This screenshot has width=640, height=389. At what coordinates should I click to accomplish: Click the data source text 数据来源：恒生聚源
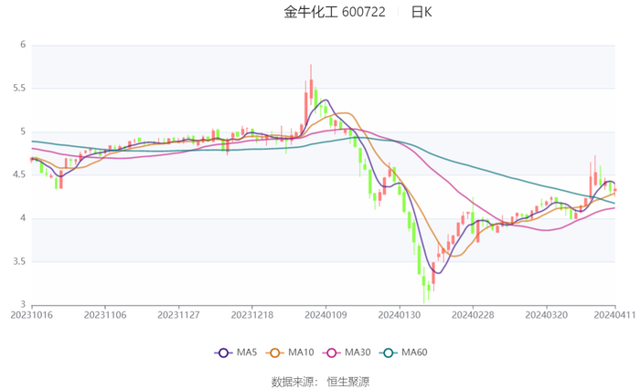[320, 382]
